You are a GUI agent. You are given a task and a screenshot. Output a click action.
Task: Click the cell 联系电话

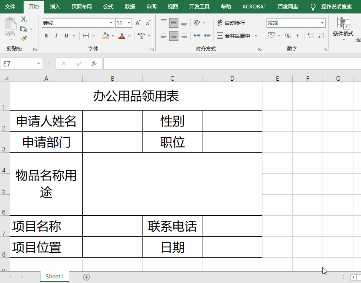(x=172, y=226)
